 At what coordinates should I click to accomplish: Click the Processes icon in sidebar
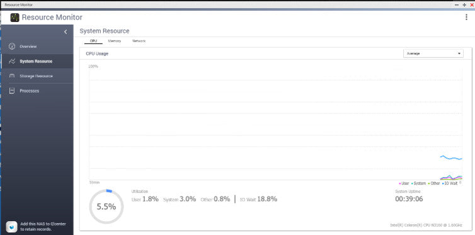[12, 91]
